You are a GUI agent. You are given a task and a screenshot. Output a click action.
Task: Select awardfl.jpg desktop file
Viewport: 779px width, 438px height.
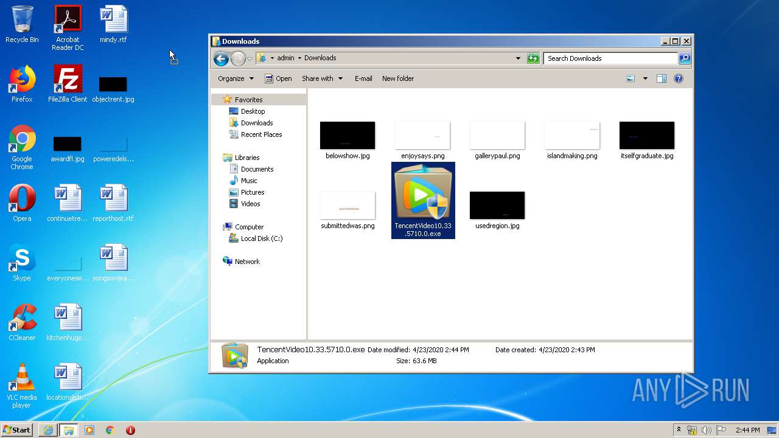point(68,148)
